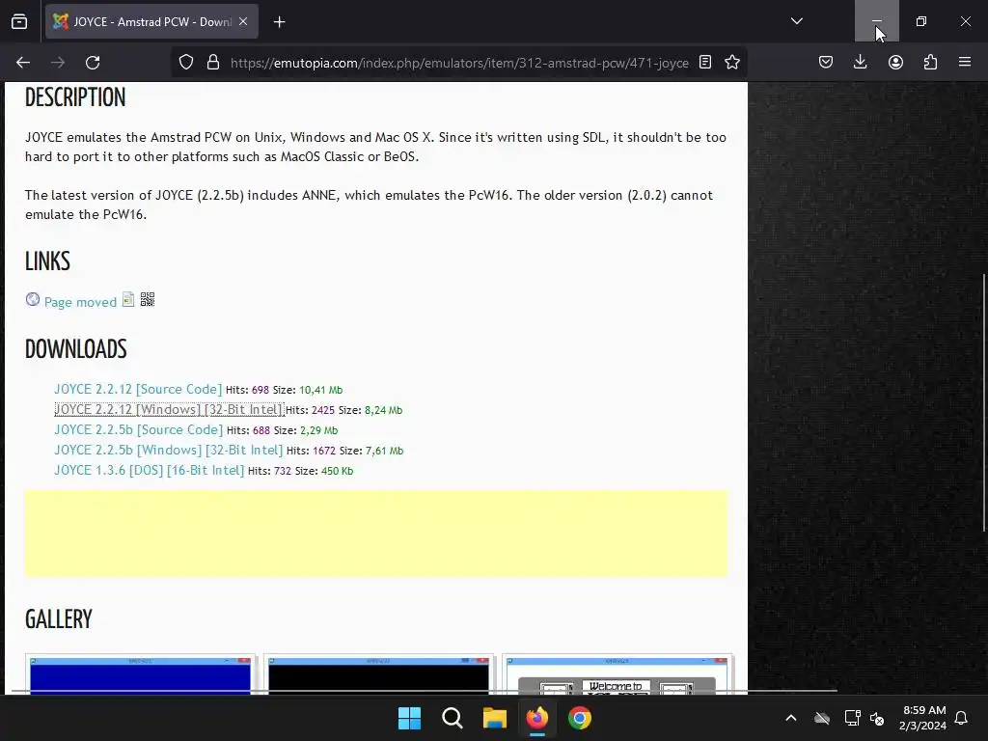
Task: Switch to Firefox in taskbar
Action: [536, 718]
